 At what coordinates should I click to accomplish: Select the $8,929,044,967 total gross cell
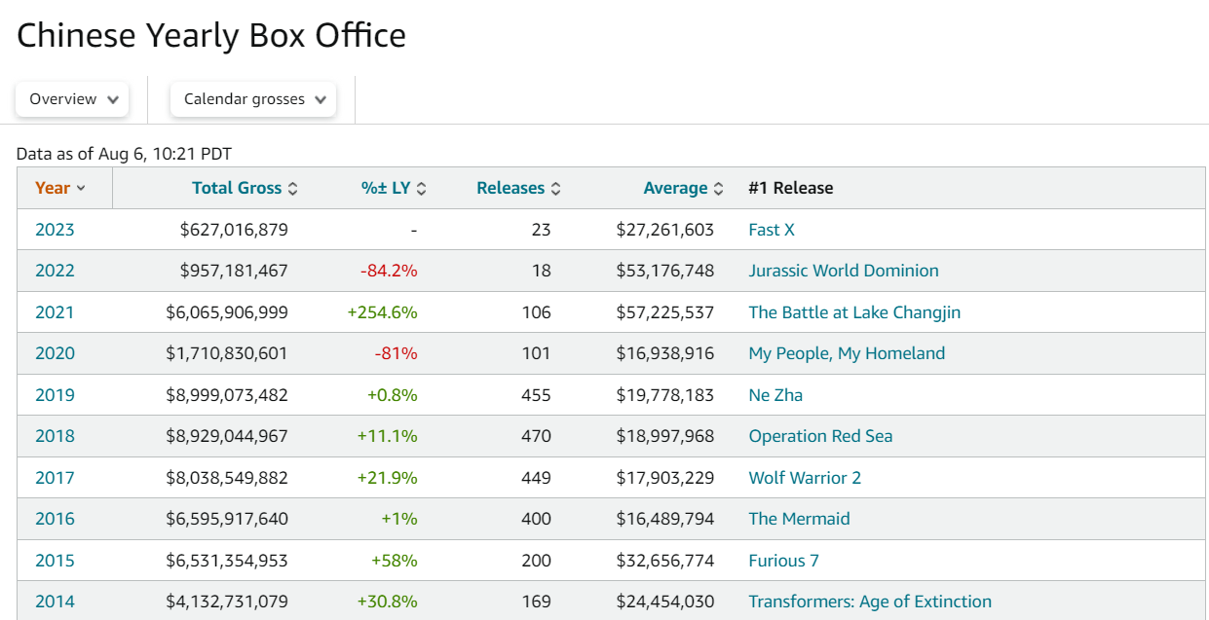[227, 436]
